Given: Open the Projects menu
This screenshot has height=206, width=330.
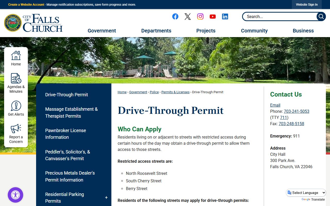Looking at the screenshot, I should tap(206, 31).
